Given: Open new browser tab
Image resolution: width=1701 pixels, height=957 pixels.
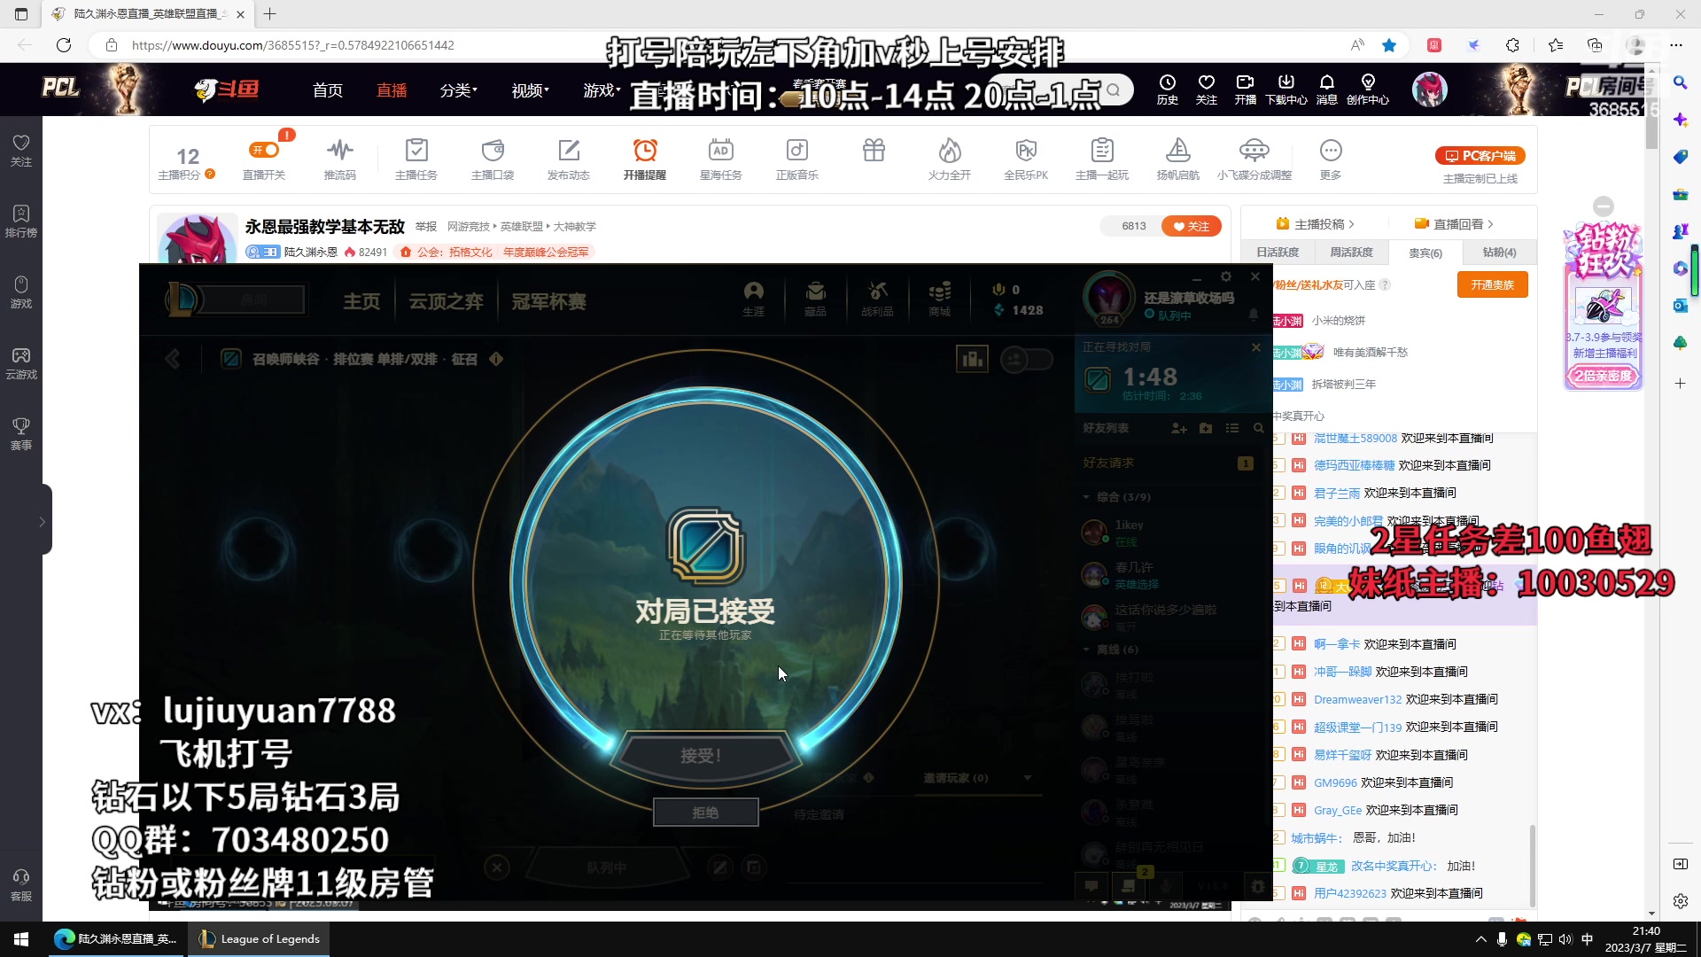Looking at the screenshot, I should click(270, 14).
